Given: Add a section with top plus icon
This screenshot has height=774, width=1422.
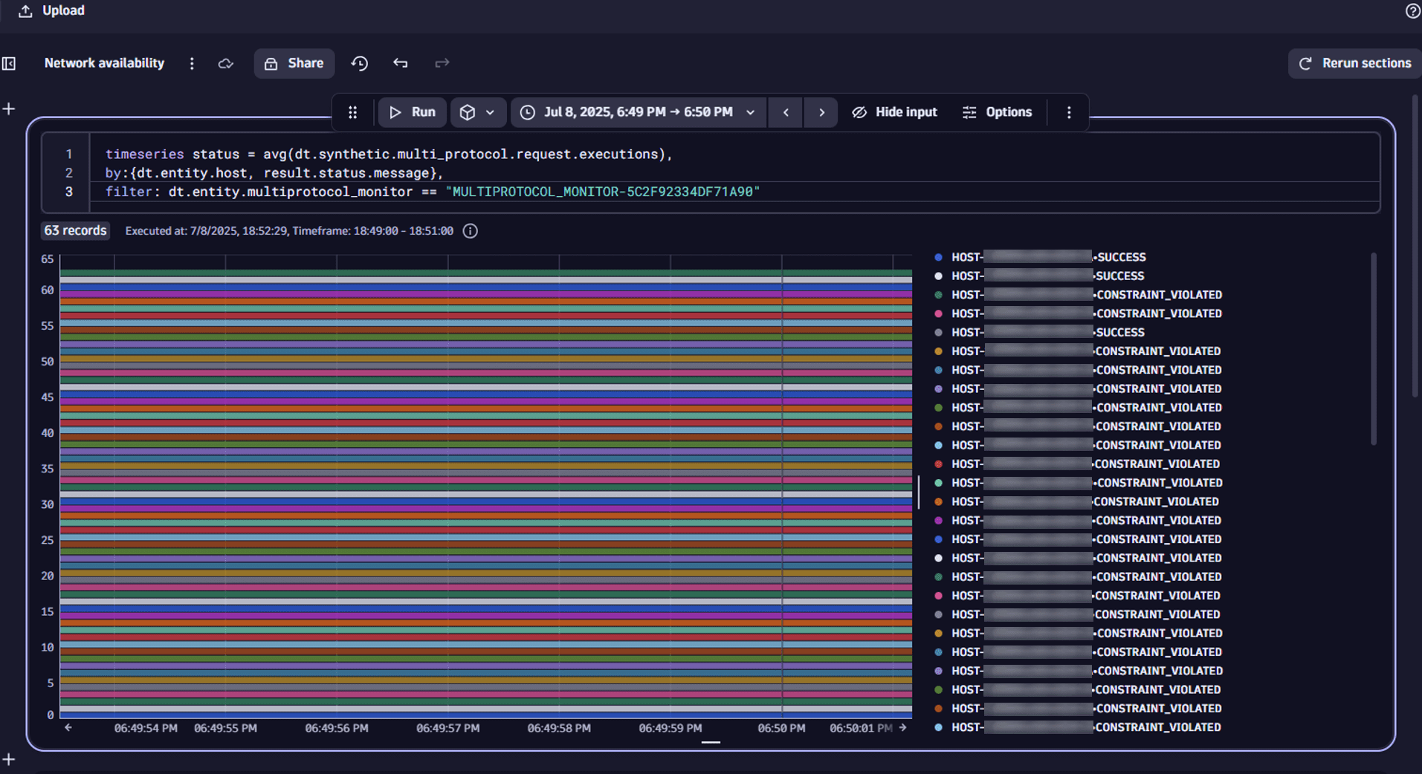Looking at the screenshot, I should pos(9,109).
